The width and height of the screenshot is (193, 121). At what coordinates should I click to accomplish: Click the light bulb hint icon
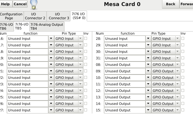[34, 5]
